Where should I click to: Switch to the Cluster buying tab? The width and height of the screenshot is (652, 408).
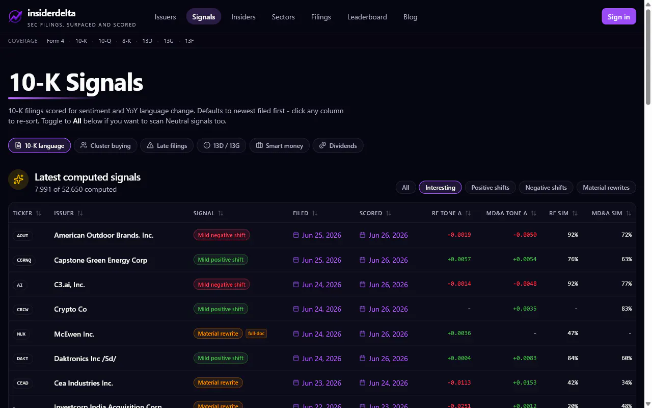tap(105, 145)
